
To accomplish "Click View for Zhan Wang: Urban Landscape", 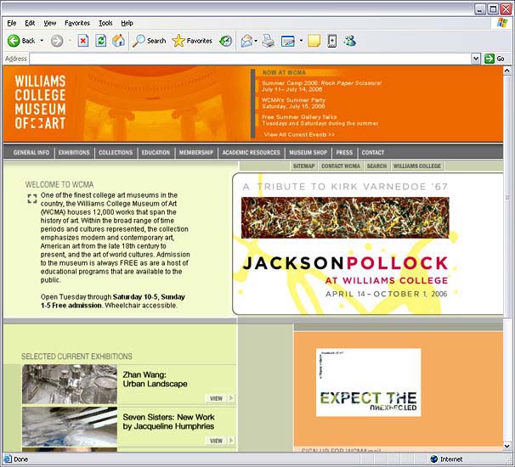I will point(220,398).
